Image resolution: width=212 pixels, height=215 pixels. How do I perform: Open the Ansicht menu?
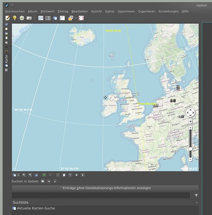pos(97,11)
